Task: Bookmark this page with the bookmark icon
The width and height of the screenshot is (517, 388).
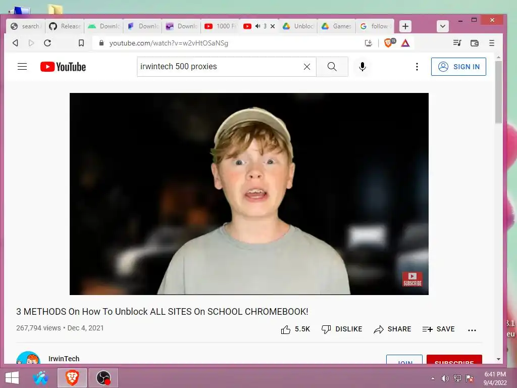Action: [x=81, y=43]
